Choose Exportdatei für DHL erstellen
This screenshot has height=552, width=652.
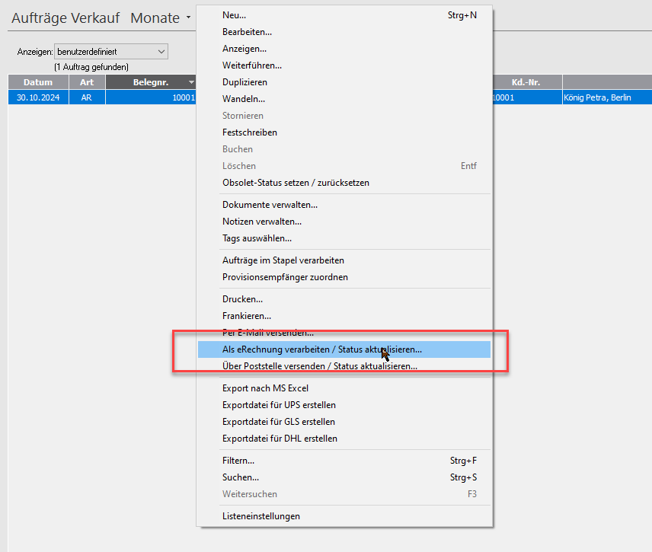[344, 439]
